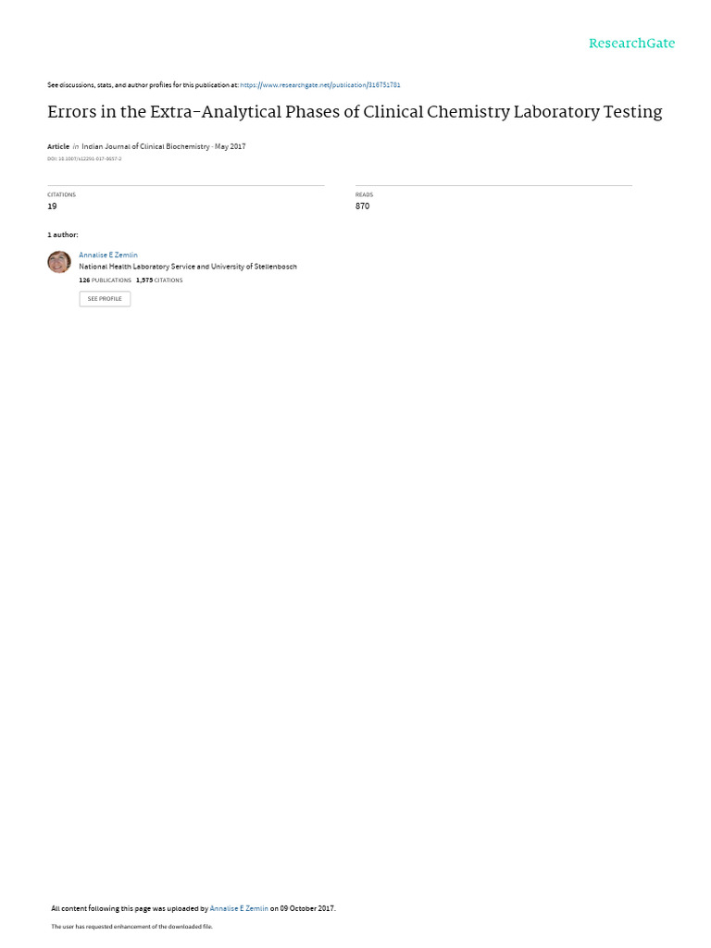Open the researchgate.net publication URL link

319,85
